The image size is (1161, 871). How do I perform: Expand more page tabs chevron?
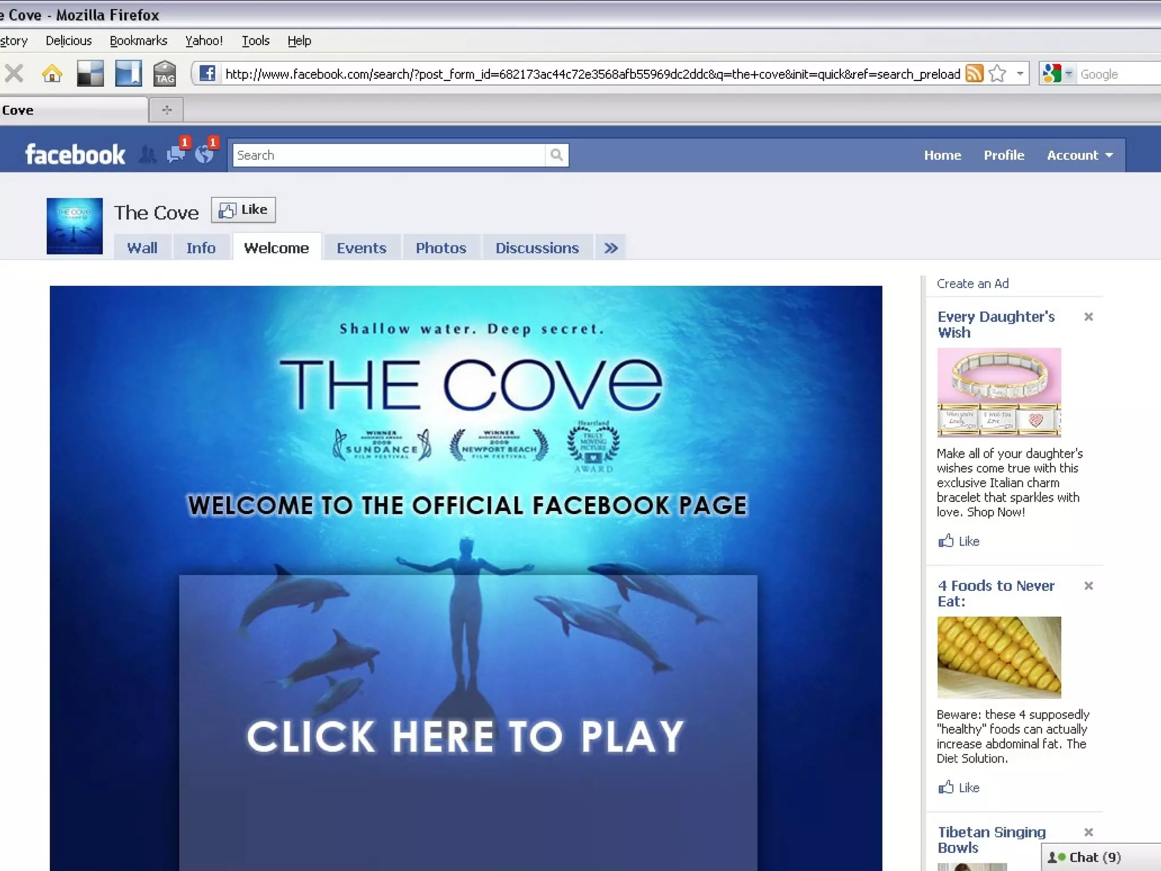[x=611, y=248]
